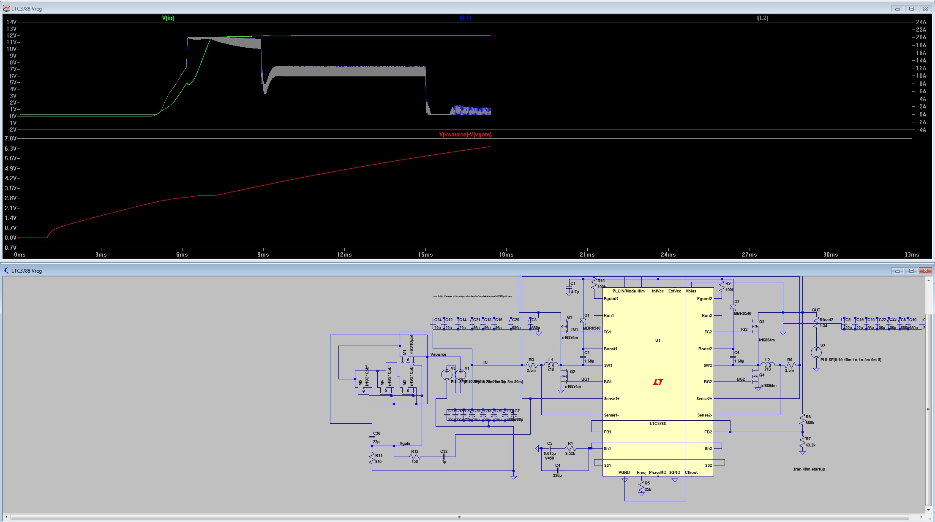
Task: Click the 14V left axis label
Action: click(12, 22)
